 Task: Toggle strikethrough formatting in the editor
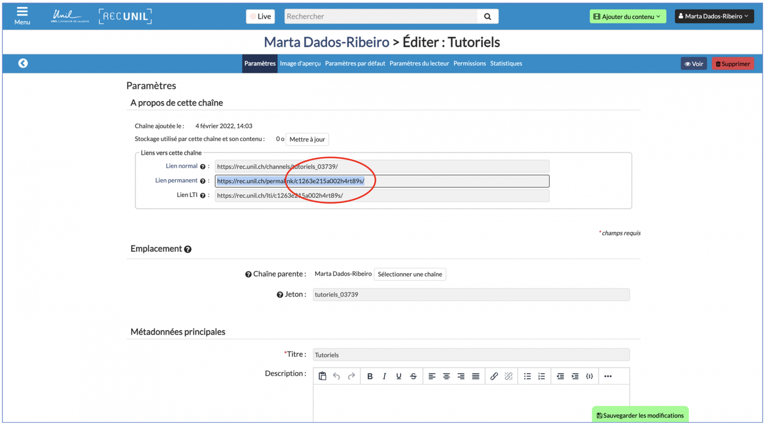coord(413,376)
